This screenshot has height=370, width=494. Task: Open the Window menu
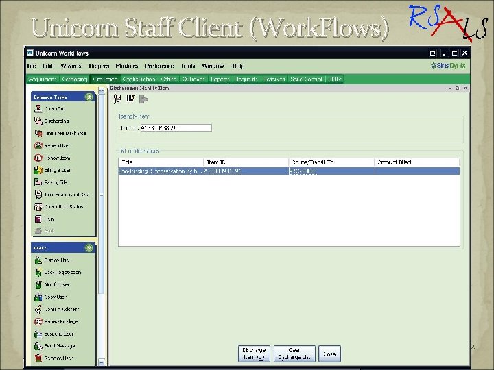213,66
